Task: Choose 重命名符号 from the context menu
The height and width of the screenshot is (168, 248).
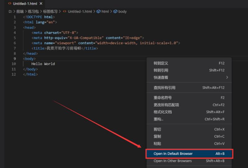Action: [189, 98]
